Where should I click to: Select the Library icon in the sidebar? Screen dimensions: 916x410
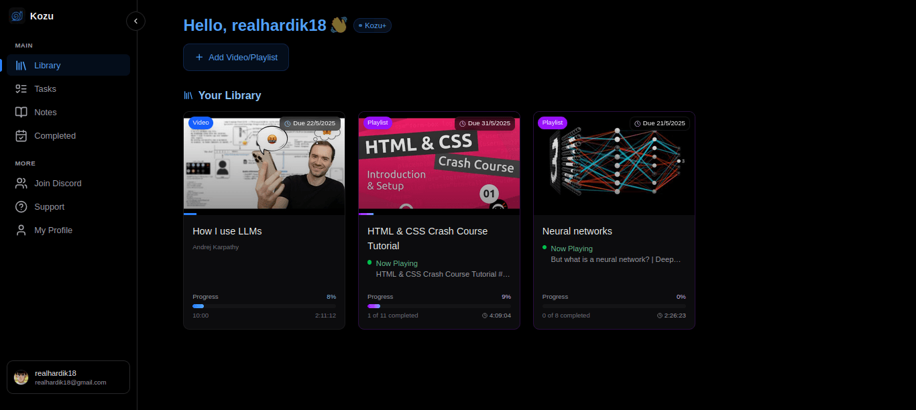point(21,65)
